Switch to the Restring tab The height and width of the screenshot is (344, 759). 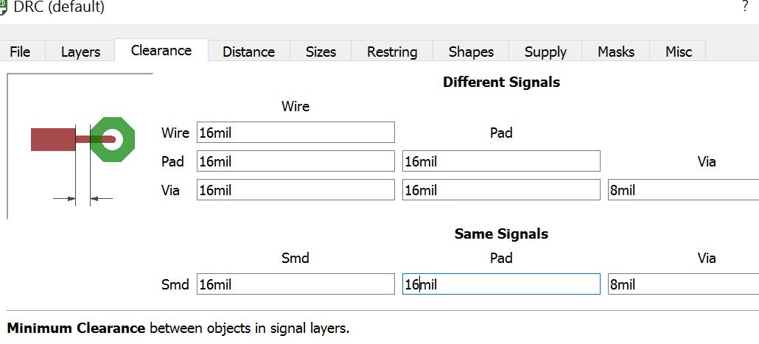(x=392, y=52)
